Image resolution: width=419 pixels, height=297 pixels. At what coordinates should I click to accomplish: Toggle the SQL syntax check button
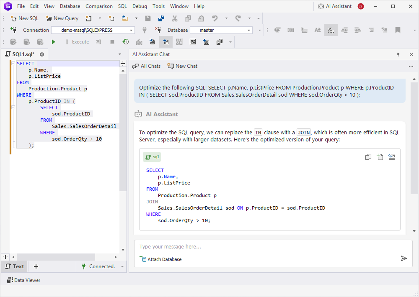tap(331, 30)
